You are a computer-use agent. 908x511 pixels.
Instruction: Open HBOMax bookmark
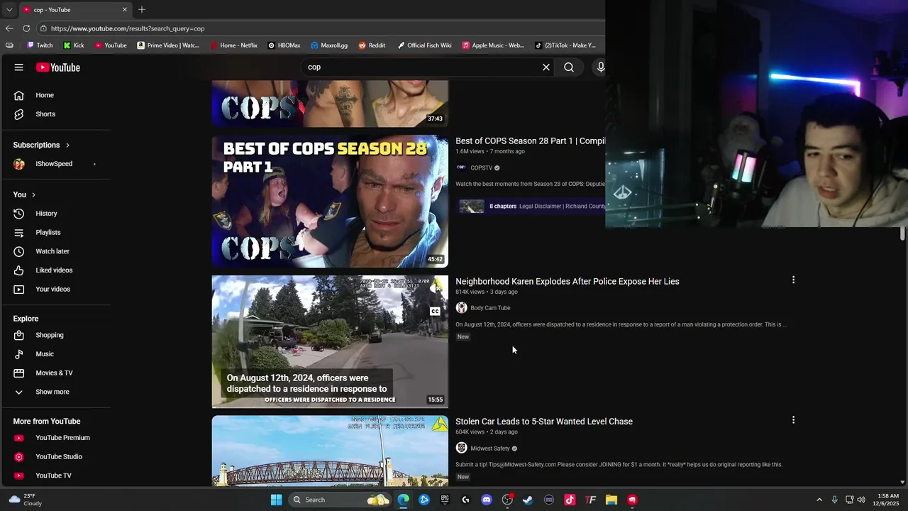click(284, 45)
